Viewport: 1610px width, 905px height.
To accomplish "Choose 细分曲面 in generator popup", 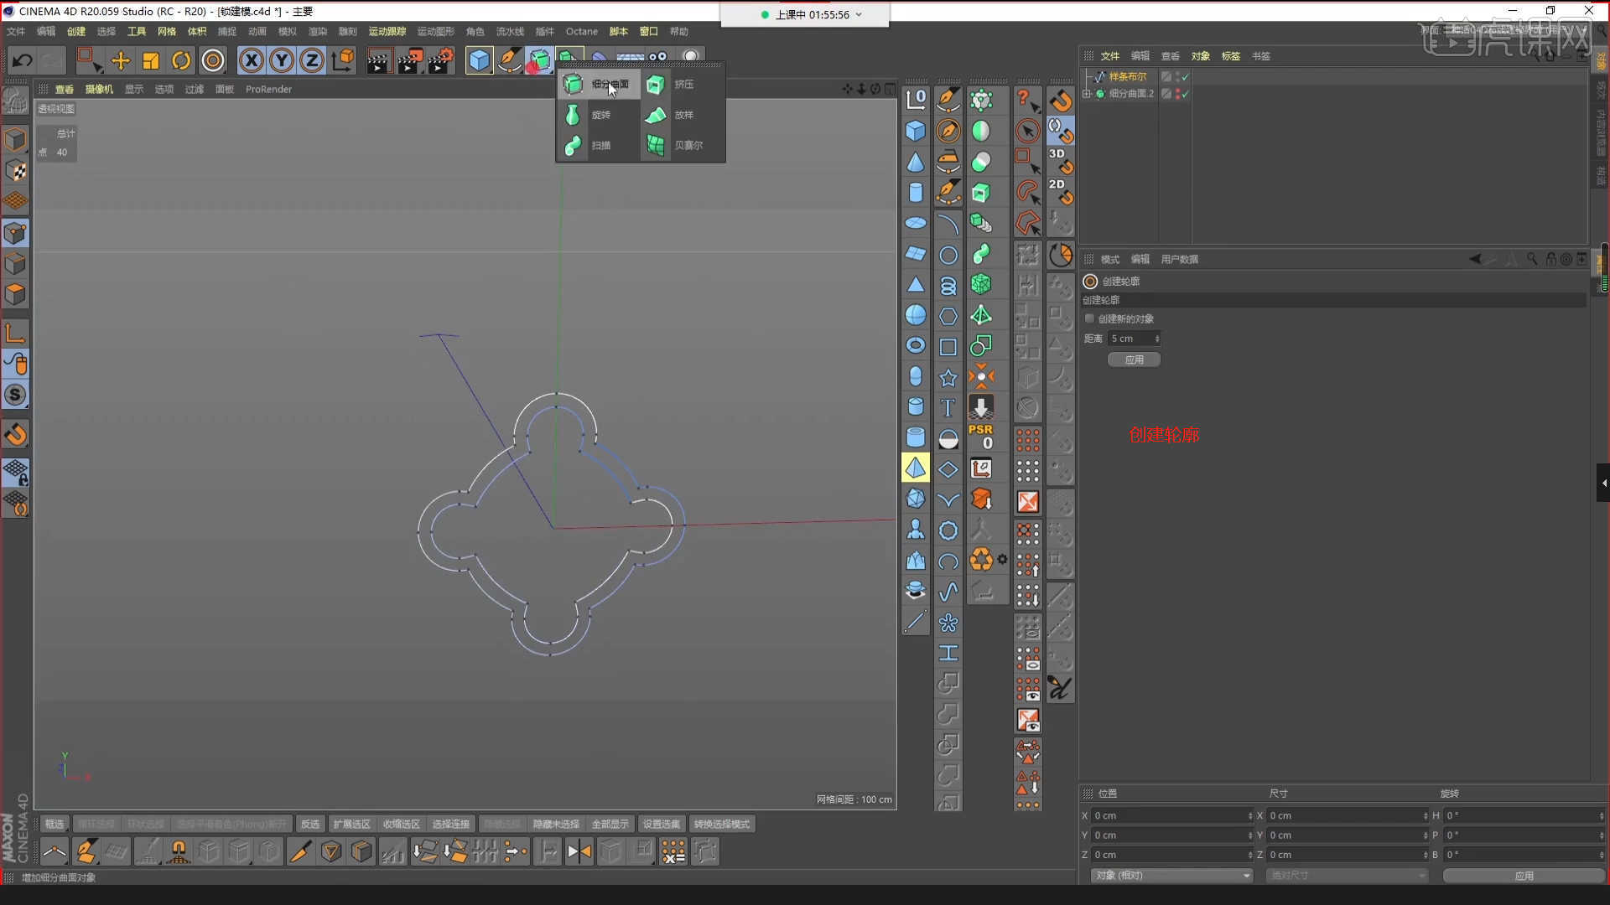I will click(x=599, y=84).
